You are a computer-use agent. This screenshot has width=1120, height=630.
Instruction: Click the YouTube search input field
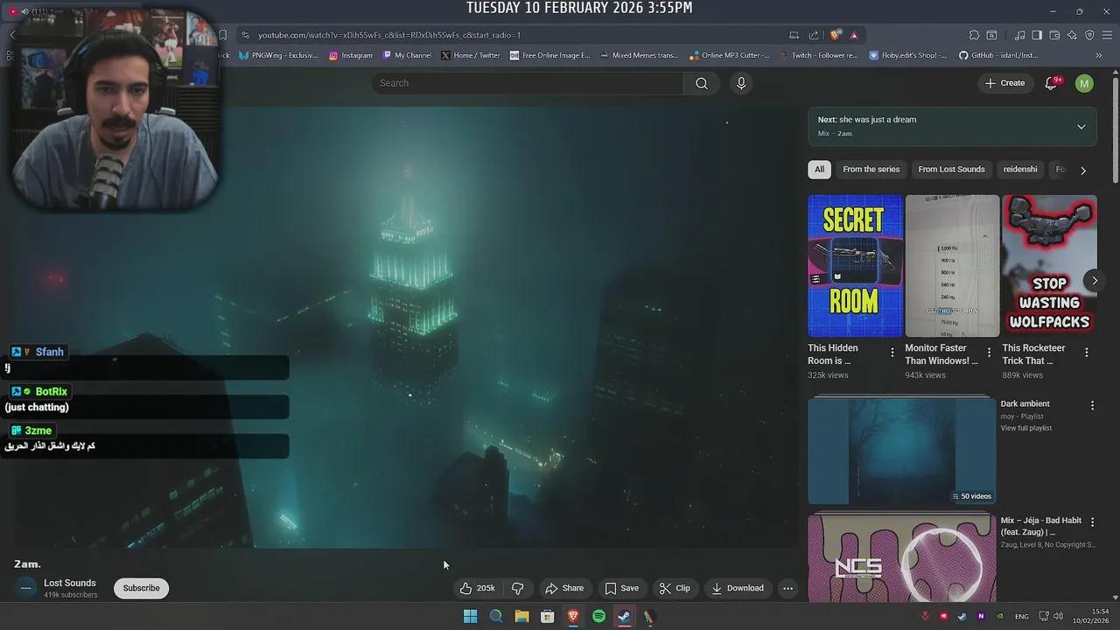coord(528,83)
